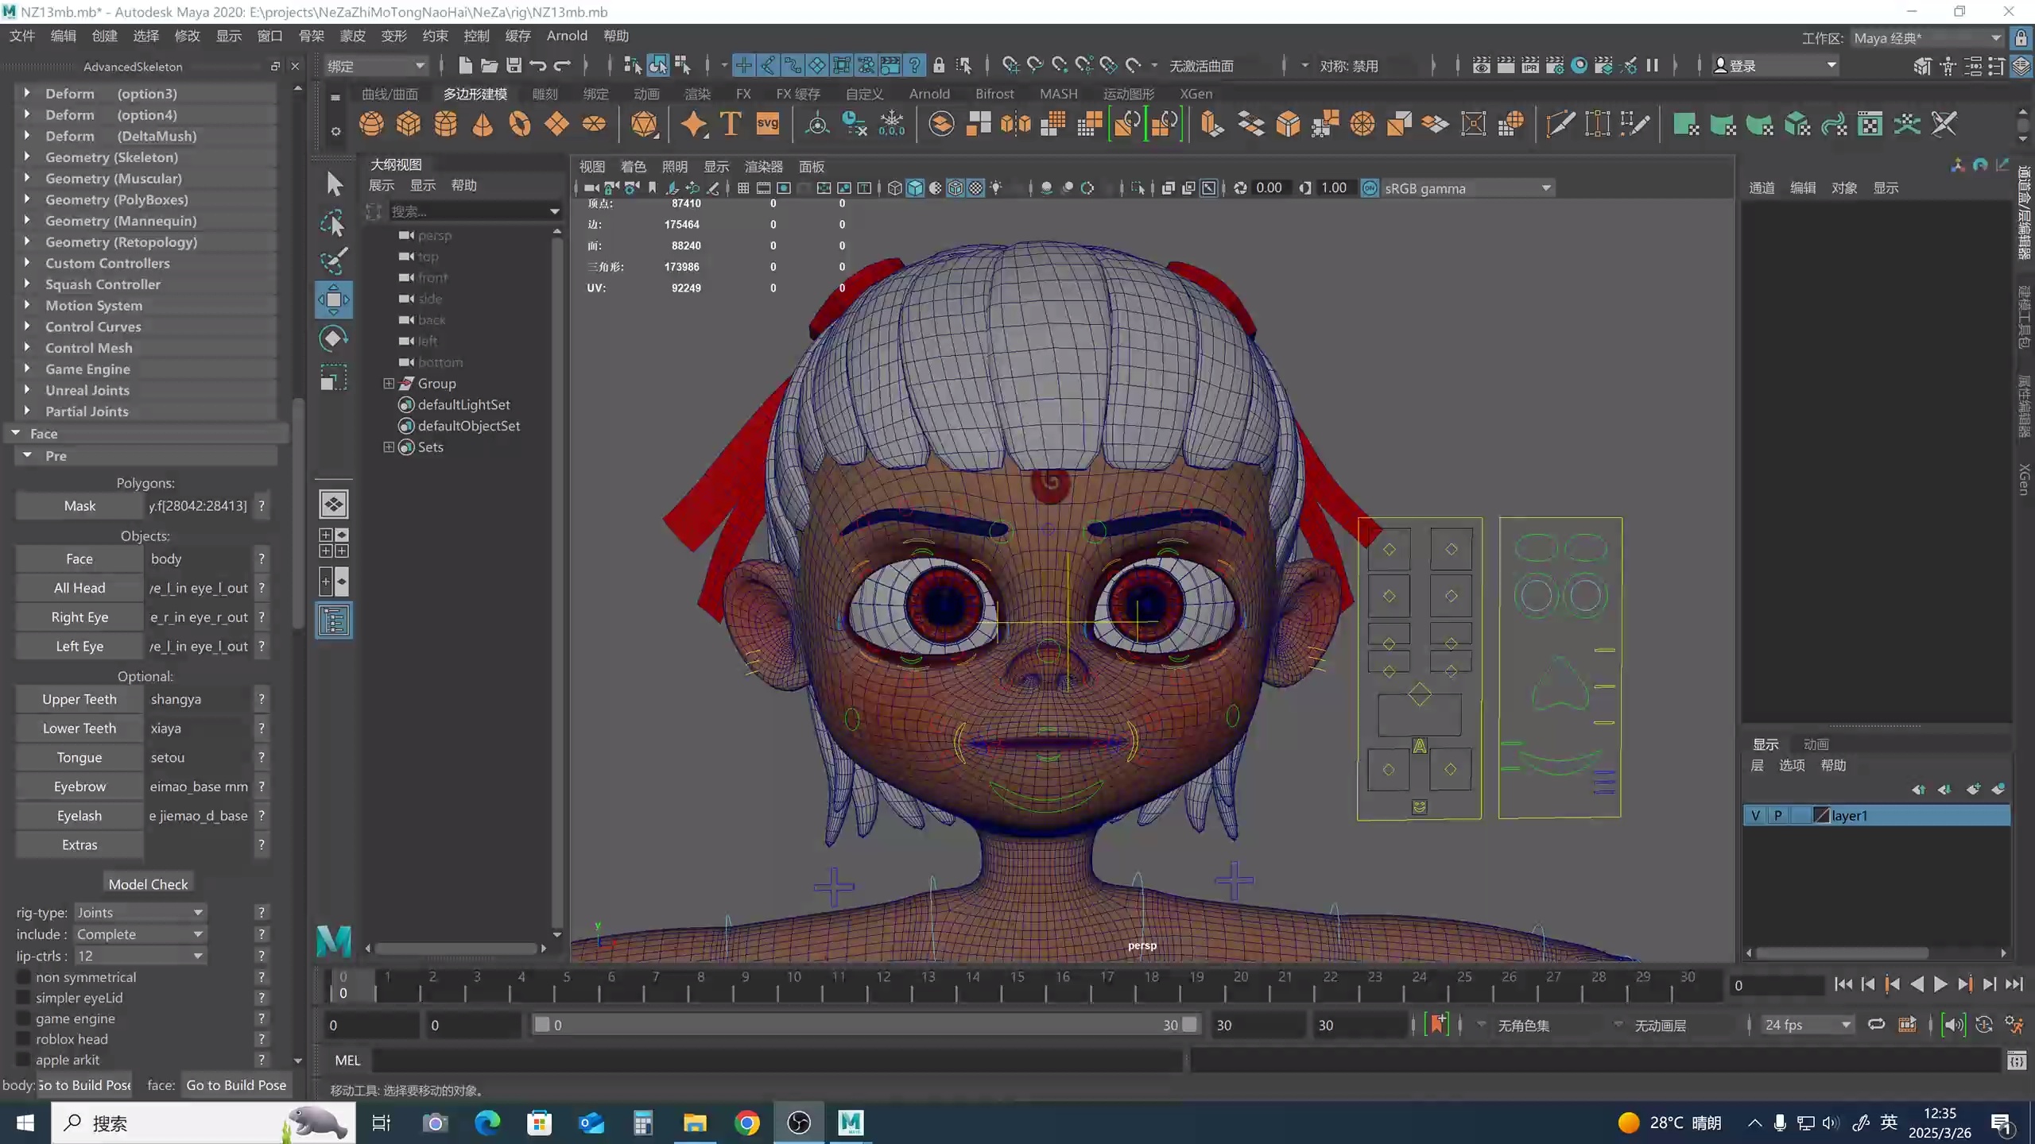The height and width of the screenshot is (1144, 2035).
Task: Open the XGen menu set tab
Action: 1197,93
